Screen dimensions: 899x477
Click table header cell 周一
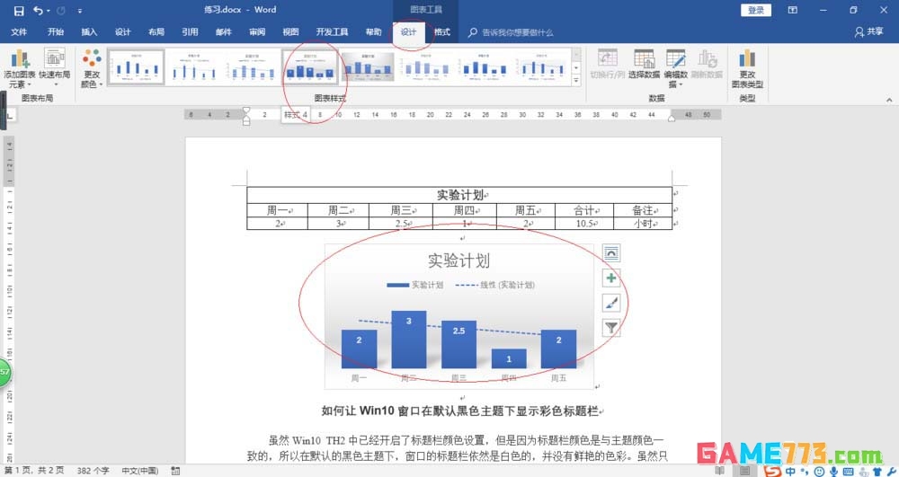[278, 210]
